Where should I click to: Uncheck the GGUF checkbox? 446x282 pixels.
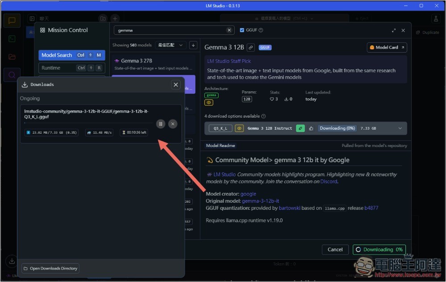coord(242,30)
